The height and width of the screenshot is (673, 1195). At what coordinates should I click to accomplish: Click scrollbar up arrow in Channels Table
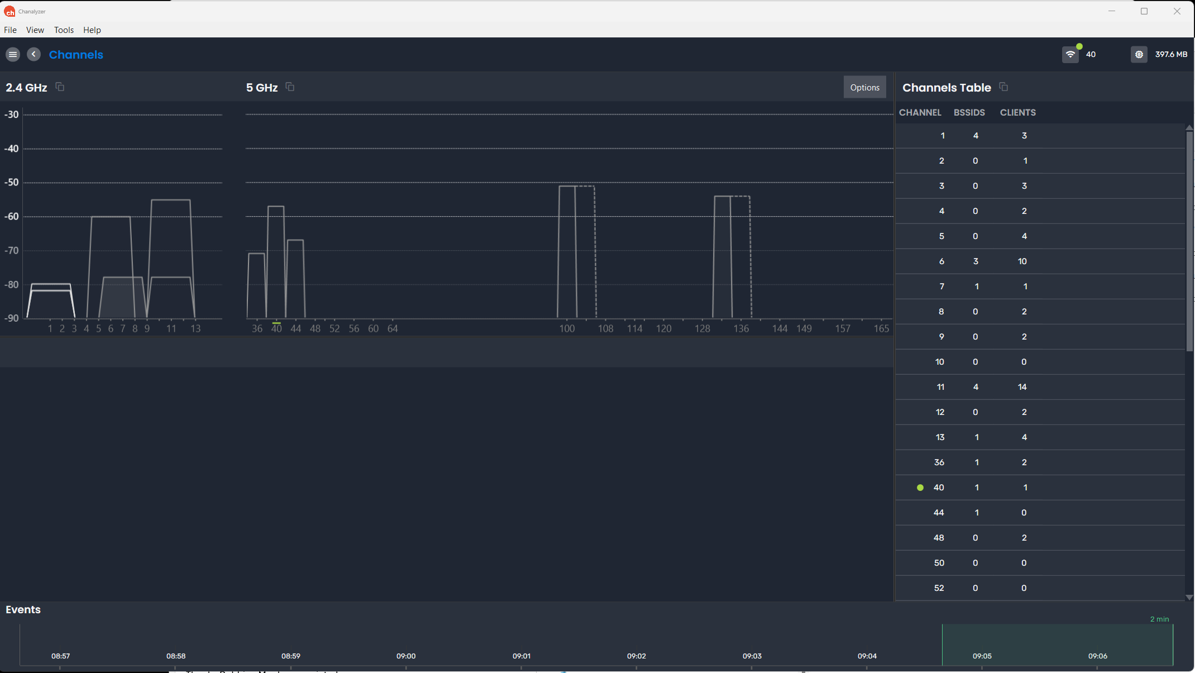pos(1189,127)
